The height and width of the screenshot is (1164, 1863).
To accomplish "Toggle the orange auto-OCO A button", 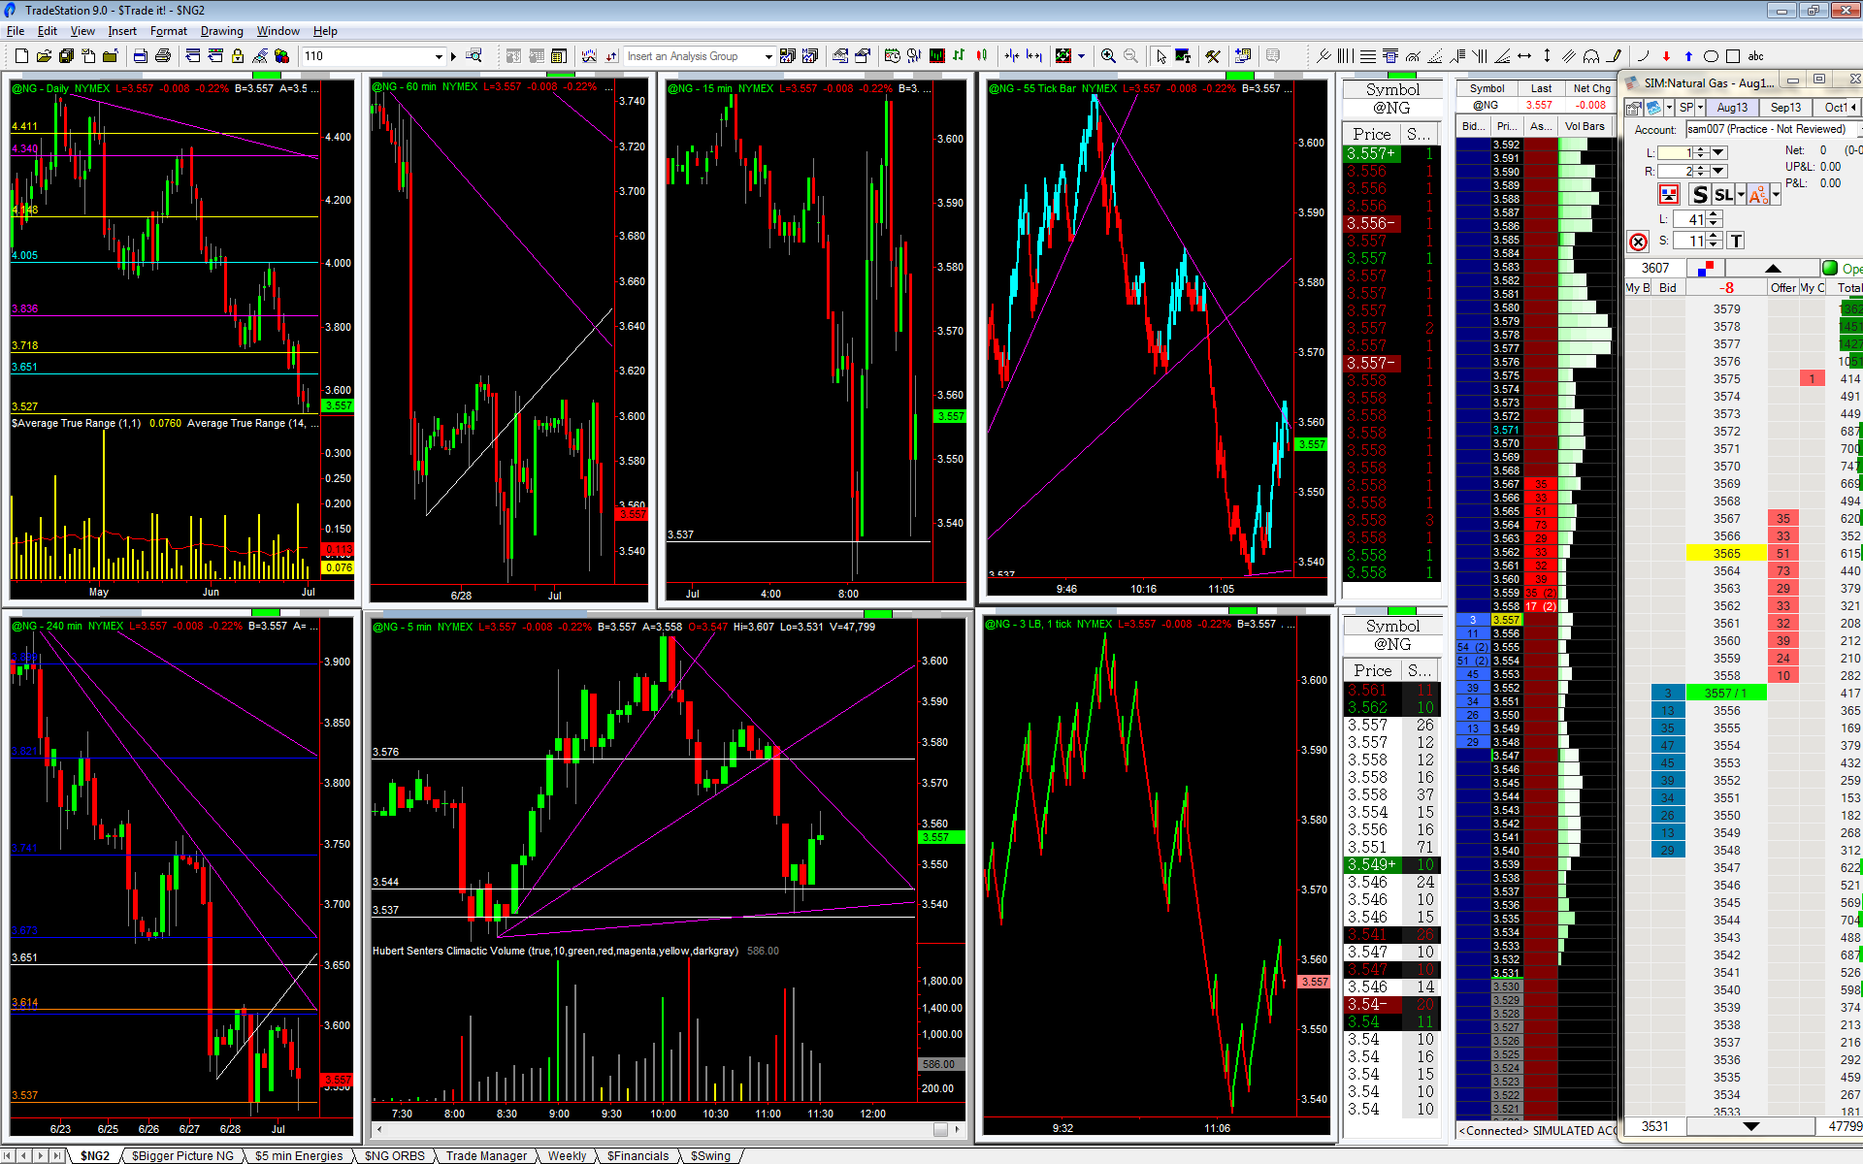I will click(1758, 195).
